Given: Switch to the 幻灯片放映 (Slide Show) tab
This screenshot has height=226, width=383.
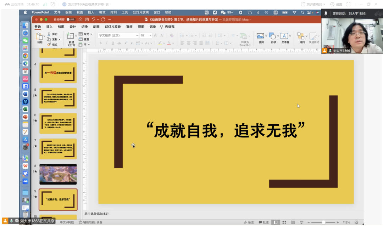Looking at the screenshot, I should point(112,27).
